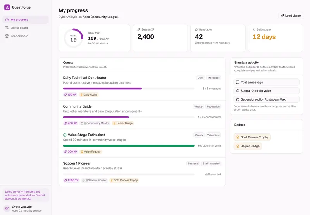Click Get endorsed by RustaceanMax button
310x215 pixels.
(266, 99)
